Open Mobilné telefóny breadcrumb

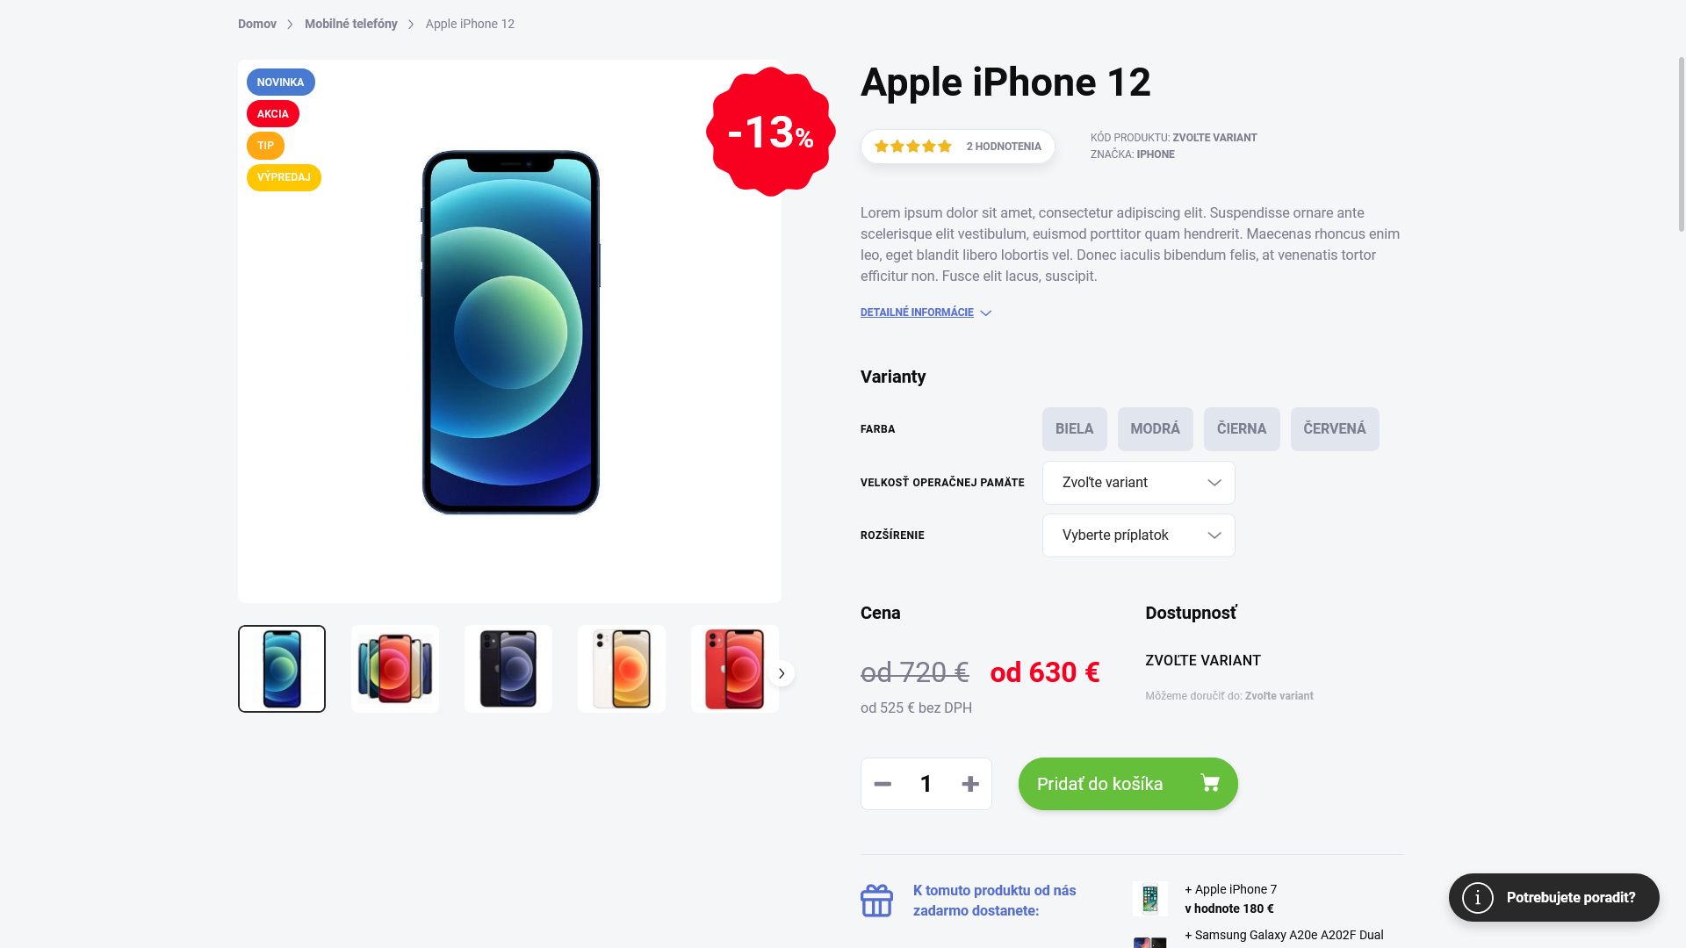(x=351, y=24)
